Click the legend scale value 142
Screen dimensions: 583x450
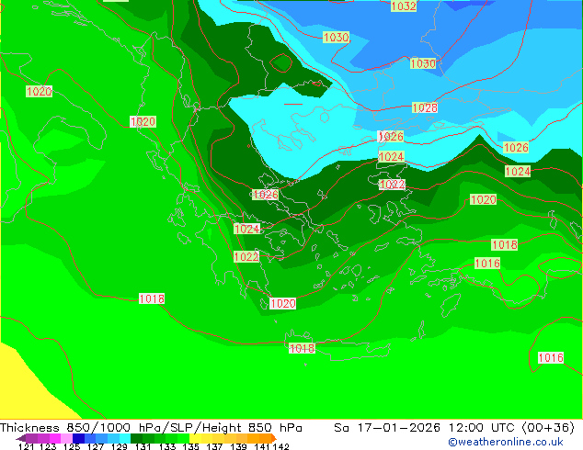(x=281, y=446)
